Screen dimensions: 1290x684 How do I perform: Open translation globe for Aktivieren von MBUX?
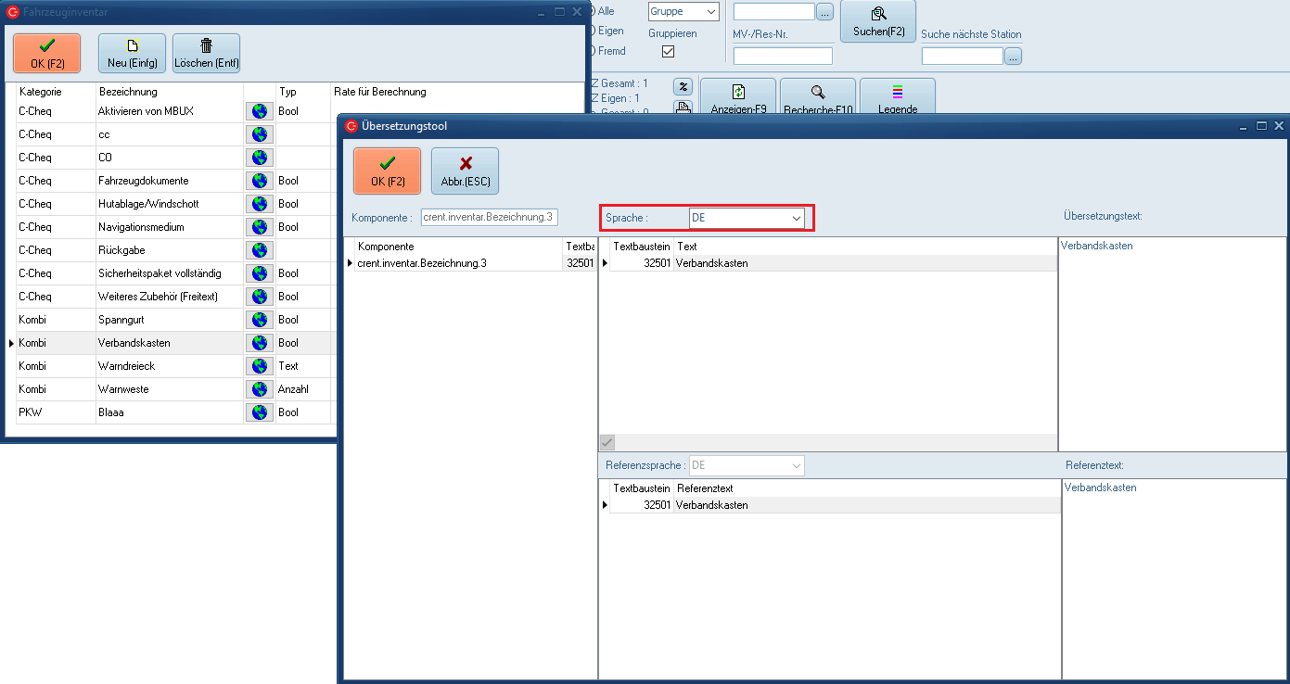coord(259,111)
